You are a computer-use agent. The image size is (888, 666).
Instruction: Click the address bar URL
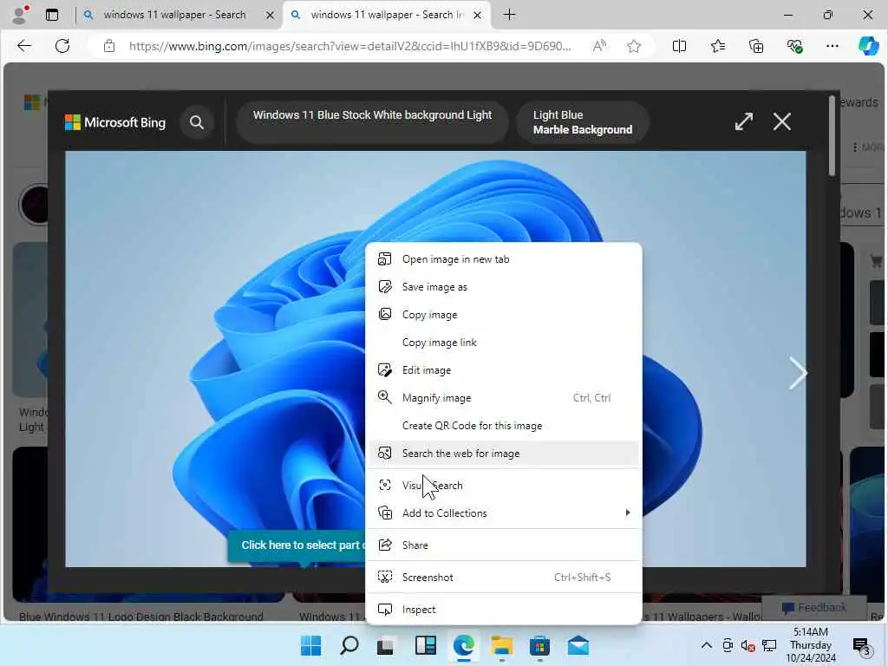coord(350,46)
